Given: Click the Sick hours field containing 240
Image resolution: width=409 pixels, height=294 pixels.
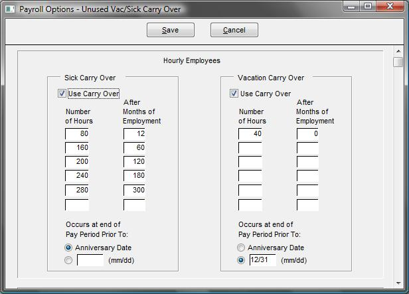Looking at the screenshot, I should [x=77, y=176].
